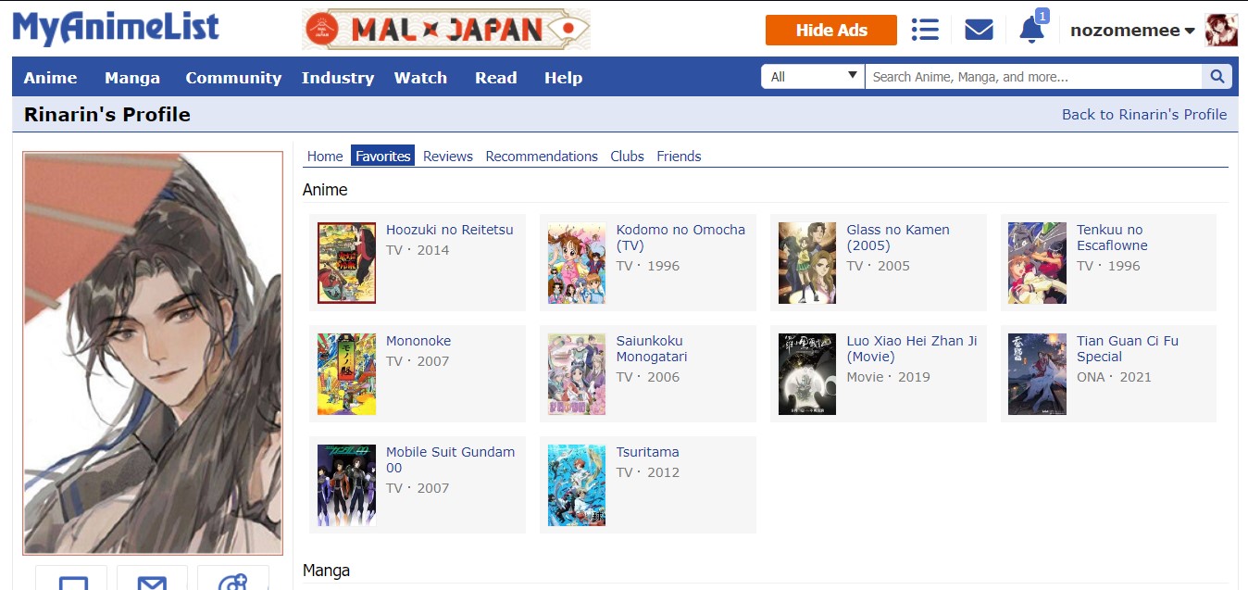Viewport: 1248px width, 590px height.
Task: Open the Saiunkoku Monogatari cover thumbnail
Action: (x=576, y=374)
